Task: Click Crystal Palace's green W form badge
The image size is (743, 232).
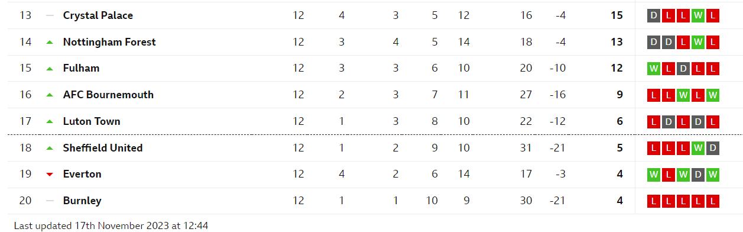Action: click(698, 16)
